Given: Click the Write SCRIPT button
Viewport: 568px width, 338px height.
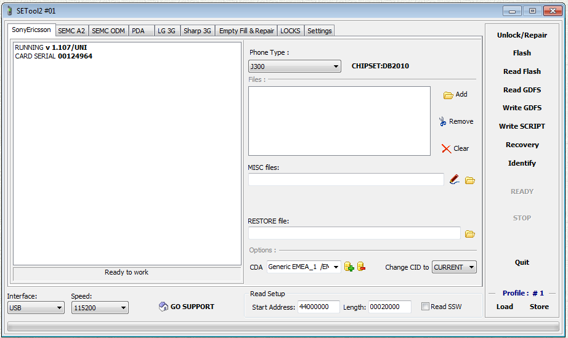Looking at the screenshot, I should click(522, 126).
